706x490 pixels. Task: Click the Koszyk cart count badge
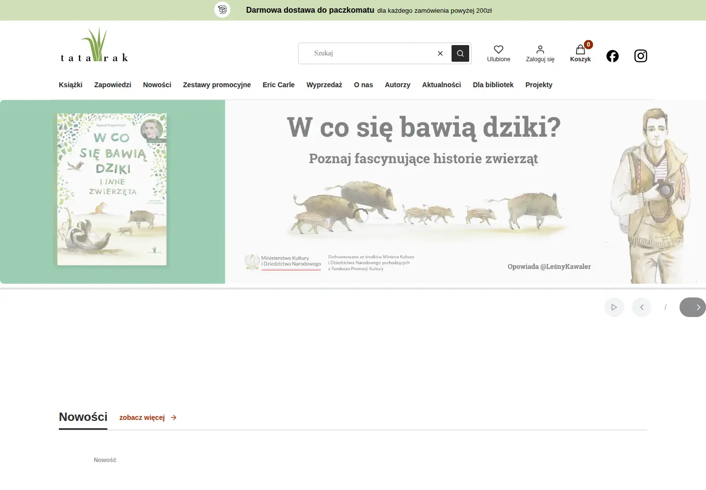point(588,45)
